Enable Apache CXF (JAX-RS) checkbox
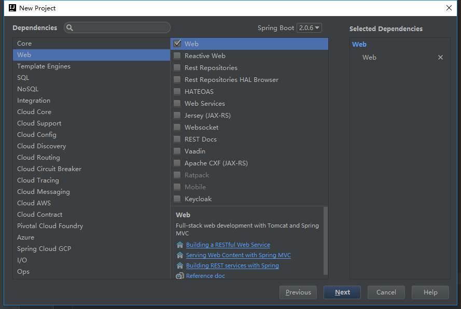Screen dimensions: 461x309 click(177, 163)
